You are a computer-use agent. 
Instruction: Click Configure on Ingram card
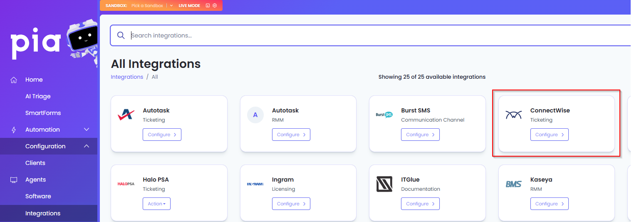point(291,204)
